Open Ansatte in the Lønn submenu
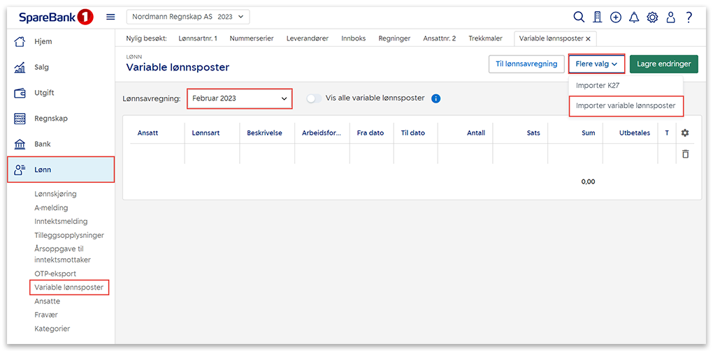The height and width of the screenshot is (351, 713). (x=47, y=301)
